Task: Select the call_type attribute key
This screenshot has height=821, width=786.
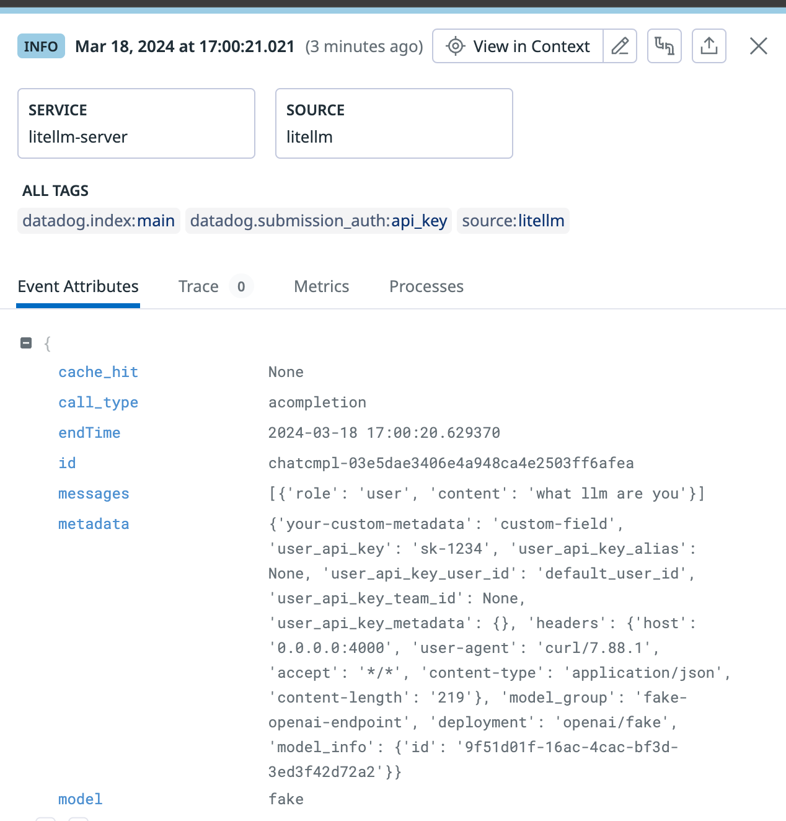Action: (98, 402)
